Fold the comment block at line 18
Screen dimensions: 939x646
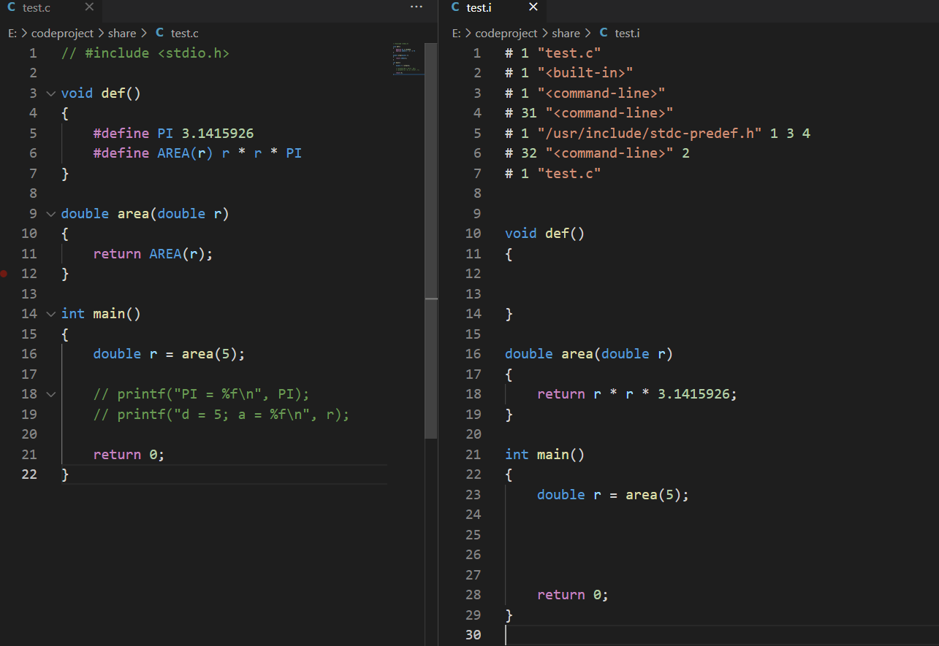tap(50, 394)
